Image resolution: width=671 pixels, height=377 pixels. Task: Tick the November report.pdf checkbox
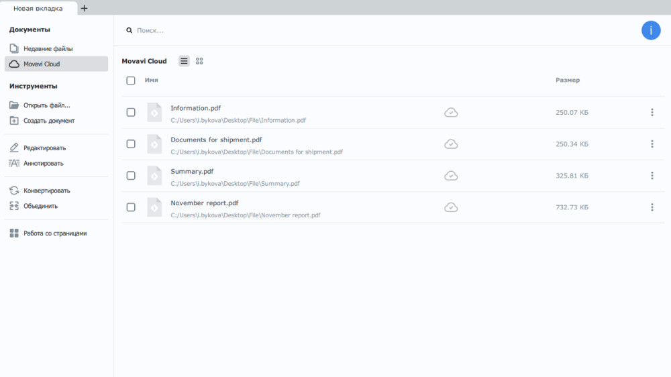(x=131, y=207)
